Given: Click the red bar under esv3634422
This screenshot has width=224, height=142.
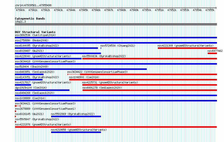Looking at the screenshot, I should click(x=148, y=74).
